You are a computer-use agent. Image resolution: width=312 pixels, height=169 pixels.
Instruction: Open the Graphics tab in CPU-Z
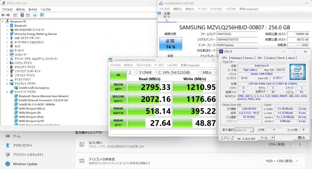pos(271,58)
